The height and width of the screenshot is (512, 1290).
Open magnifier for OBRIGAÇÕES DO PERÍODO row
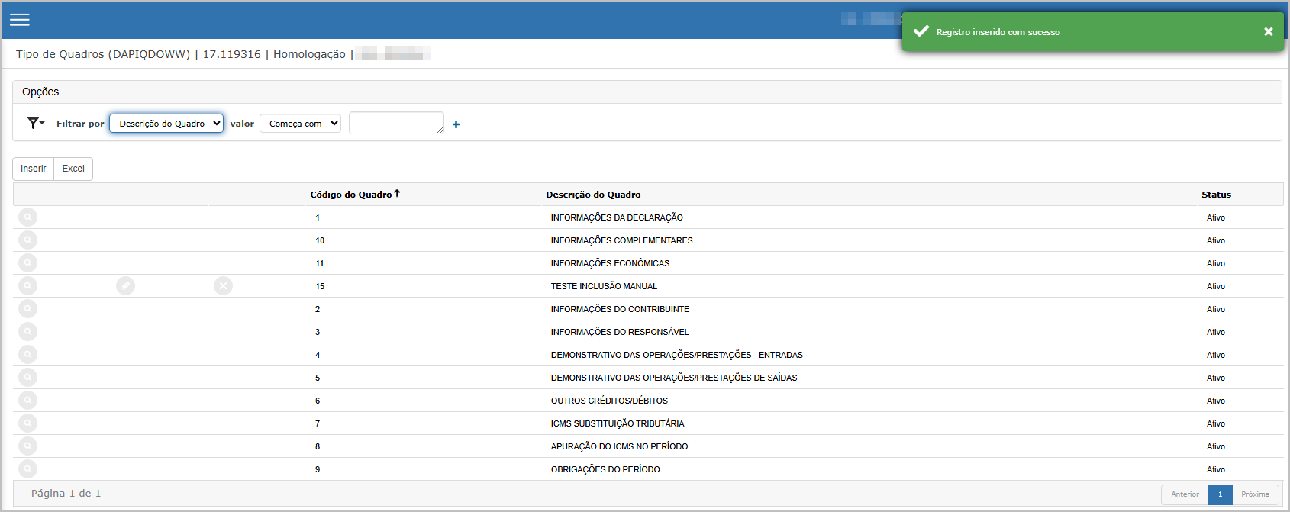click(27, 469)
